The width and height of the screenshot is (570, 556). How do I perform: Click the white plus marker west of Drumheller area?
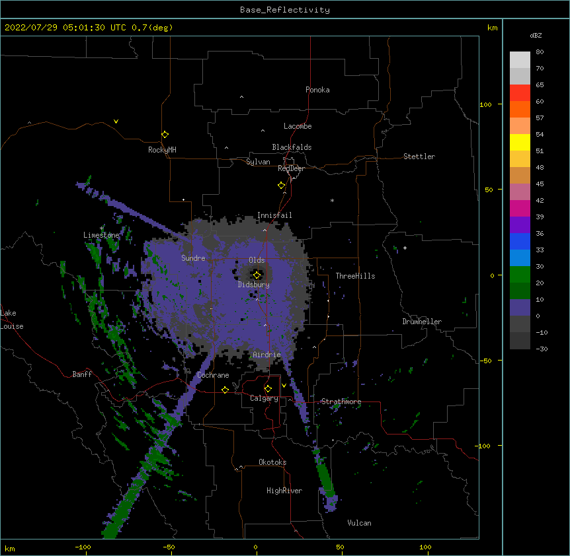405,248
